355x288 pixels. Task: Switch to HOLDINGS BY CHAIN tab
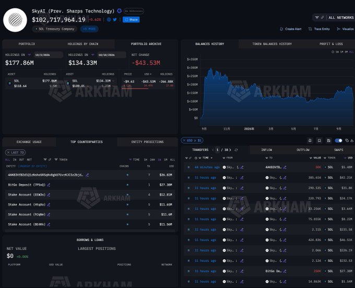point(83,44)
